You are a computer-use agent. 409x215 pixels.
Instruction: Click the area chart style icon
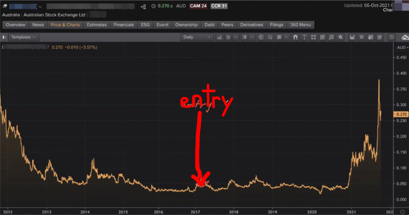pos(219,37)
